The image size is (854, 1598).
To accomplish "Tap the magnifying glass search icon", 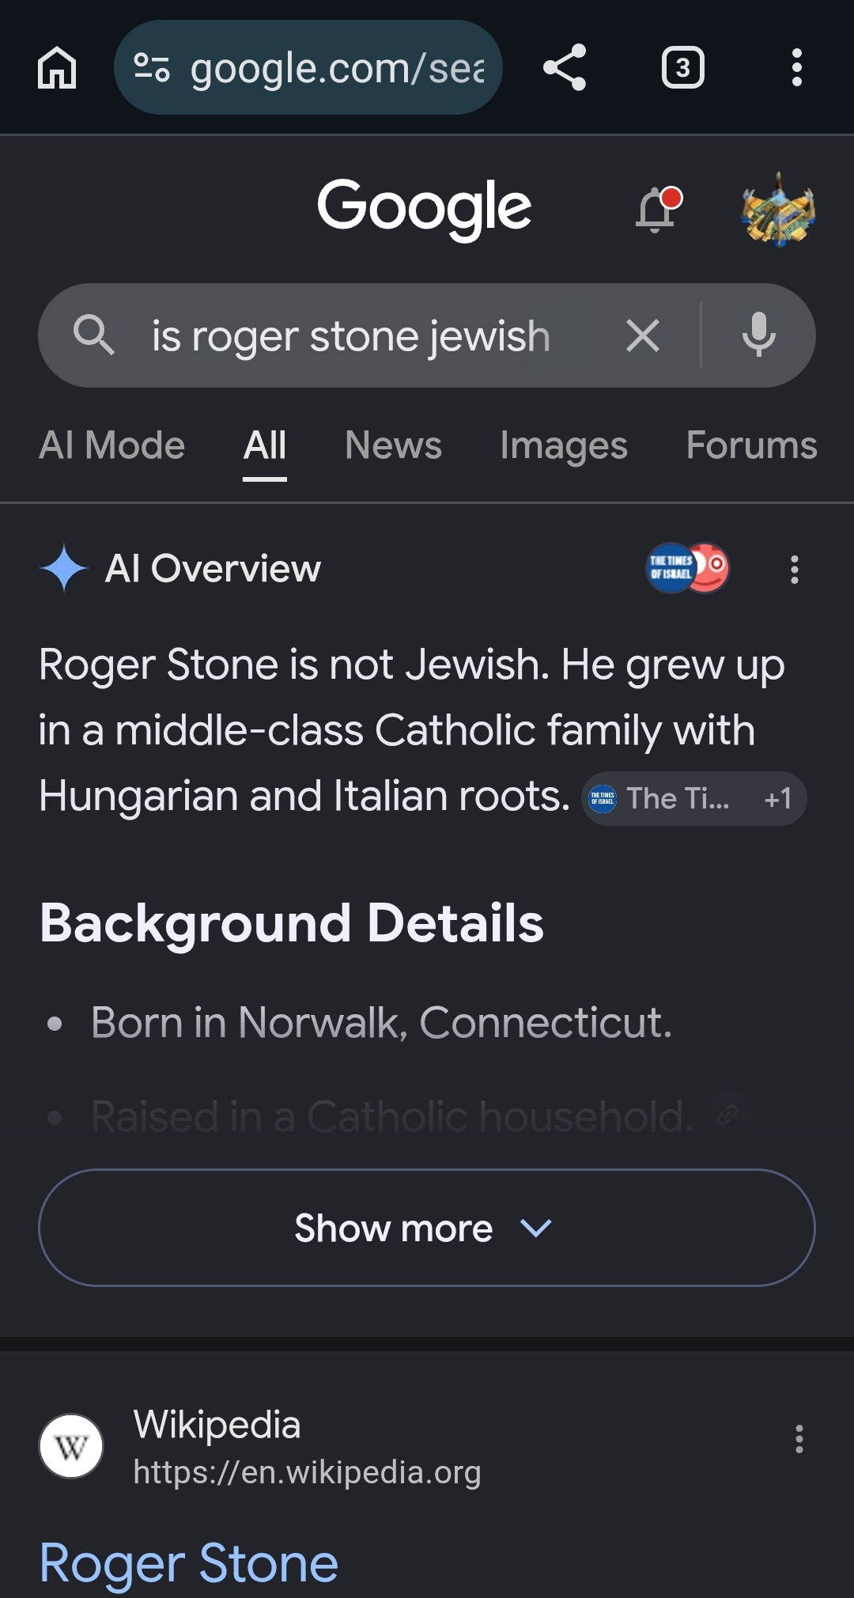I will (94, 335).
